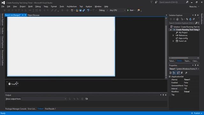The image size is (204, 115).
Task: Open the Find Results 1 tab
Action: 50,109
